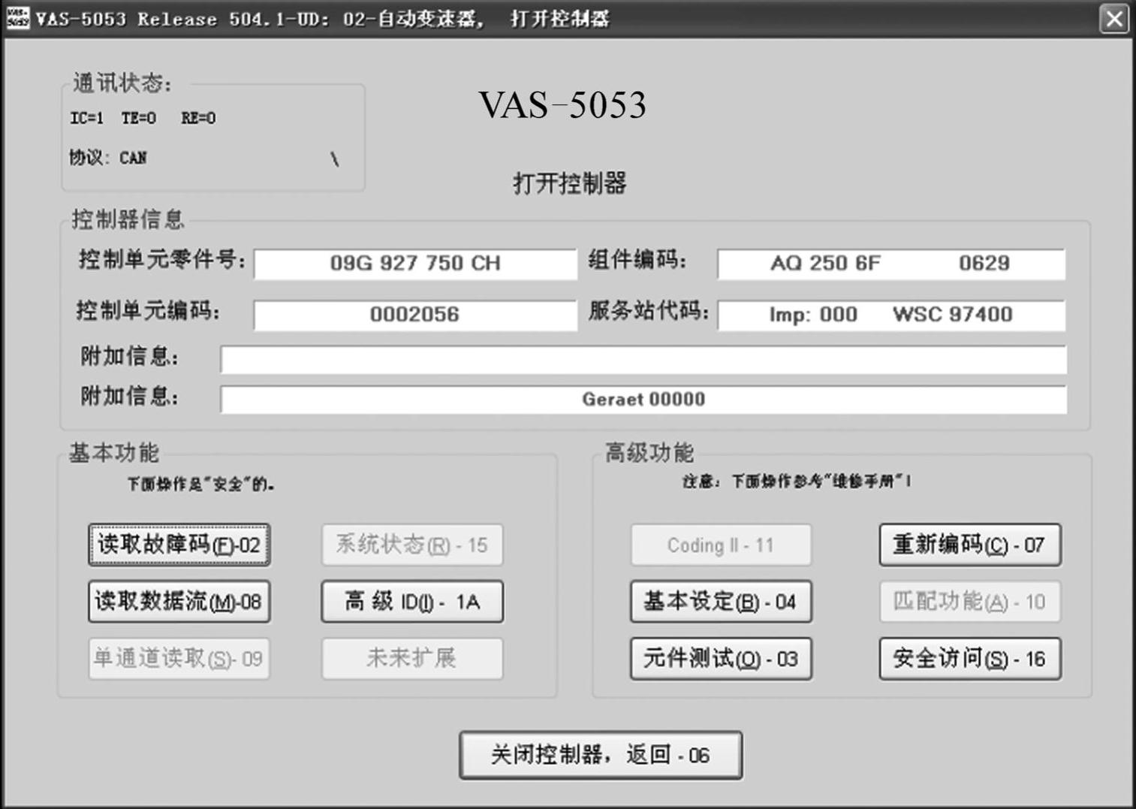This screenshot has width=1136, height=809.
Task: Click the VAS application icon in title bar
Action: click(17, 18)
